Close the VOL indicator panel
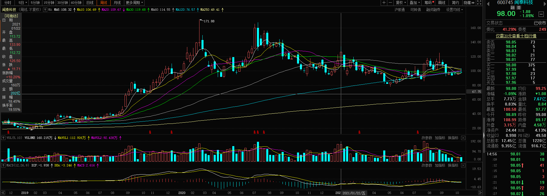This screenshot has height=196, width=547. 463,138
